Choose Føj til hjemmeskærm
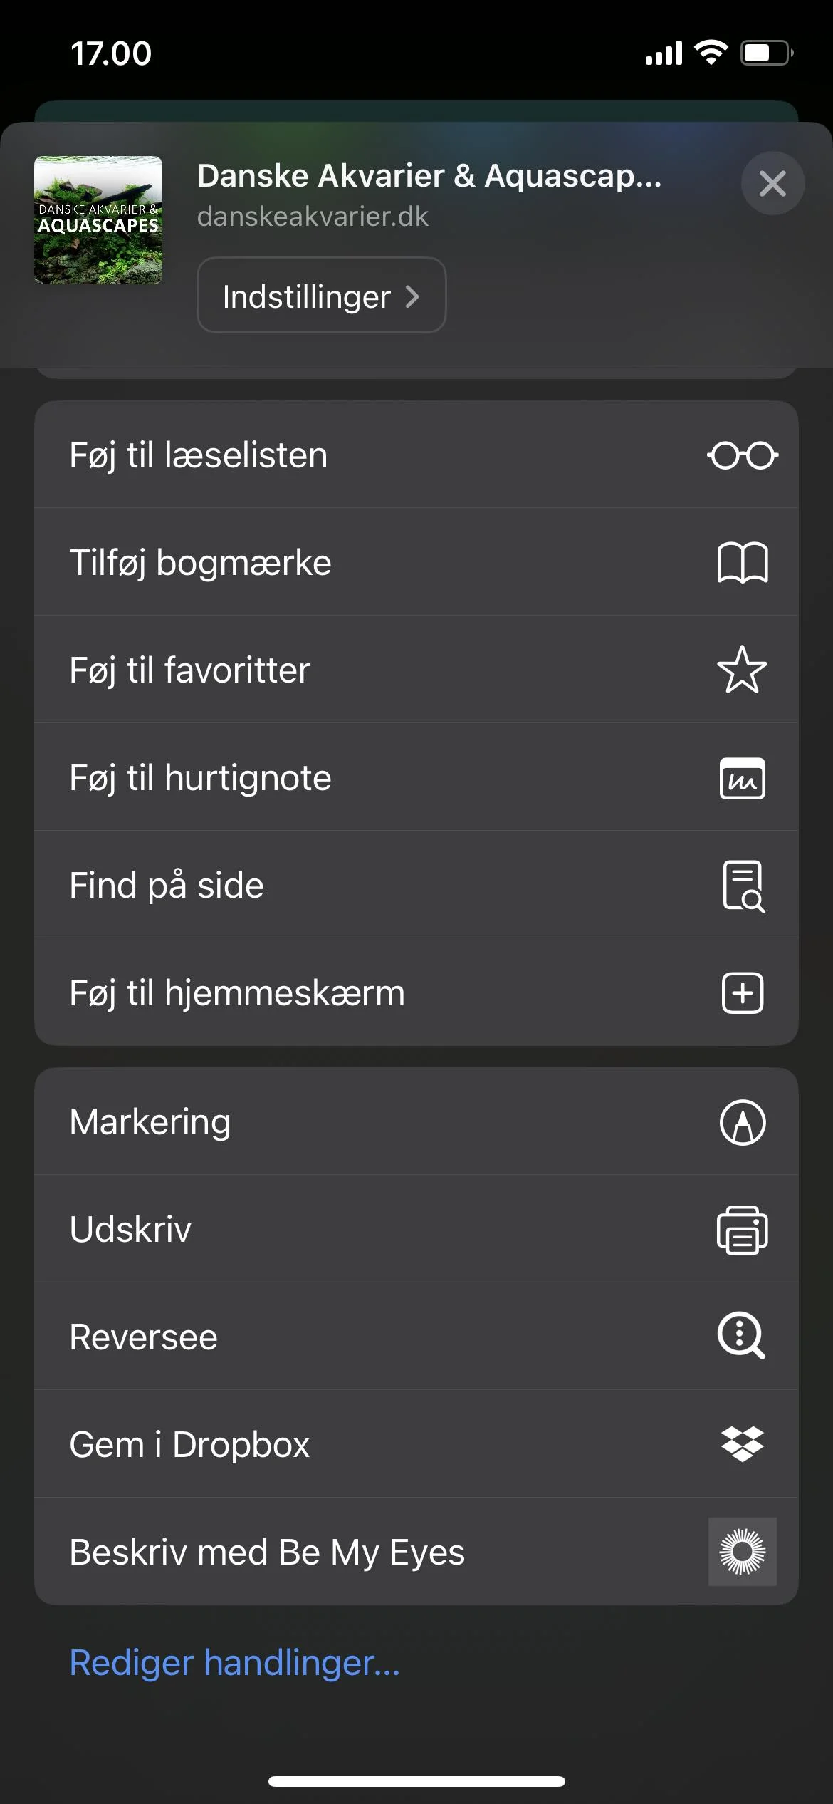The width and height of the screenshot is (833, 1804). pyautogui.click(x=416, y=992)
